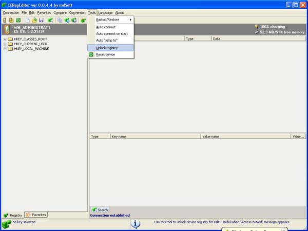This screenshot has height=231, width=308.
Task: Switch to the Favorites tab
Action: click(x=36, y=215)
